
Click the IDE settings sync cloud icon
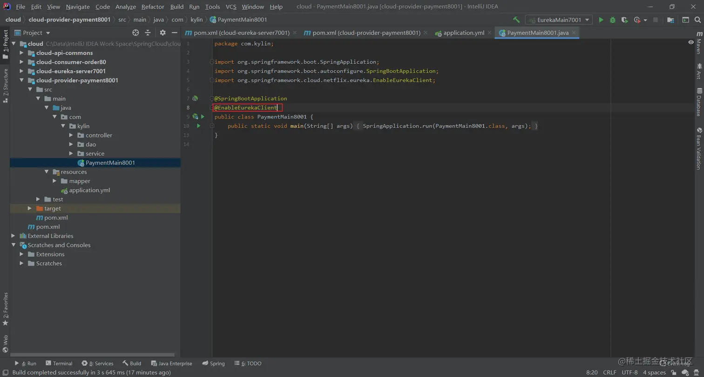point(684,372)
